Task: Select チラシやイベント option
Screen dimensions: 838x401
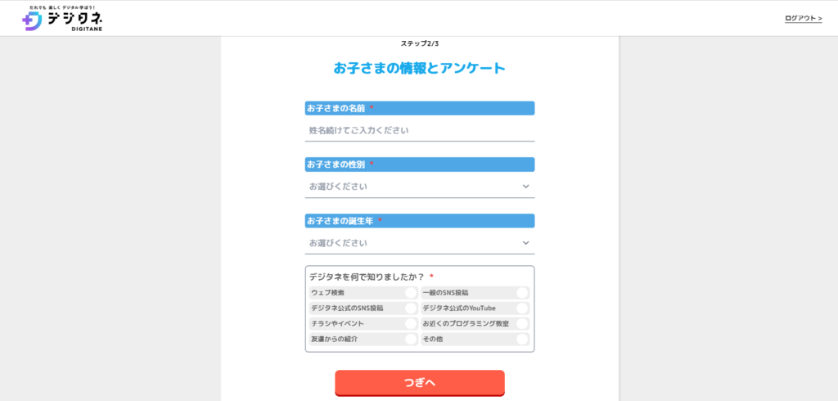Action: pyautogui.click(x=363, y=324)
